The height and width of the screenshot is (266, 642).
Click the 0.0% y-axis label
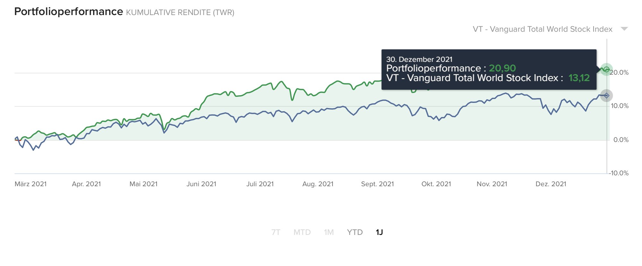click(621, 140)
